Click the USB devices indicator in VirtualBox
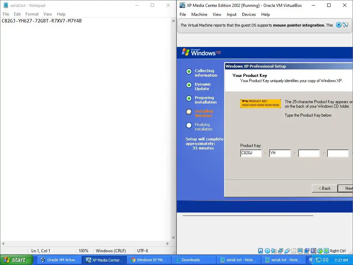This screenshot has height=265, width=353. click(287, 251)
